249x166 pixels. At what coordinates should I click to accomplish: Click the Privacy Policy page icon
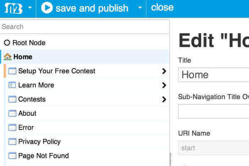[12, 142]
